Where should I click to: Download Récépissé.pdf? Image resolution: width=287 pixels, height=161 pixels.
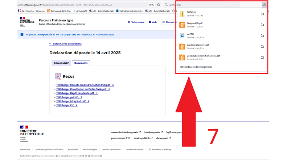tap(73, 101)
